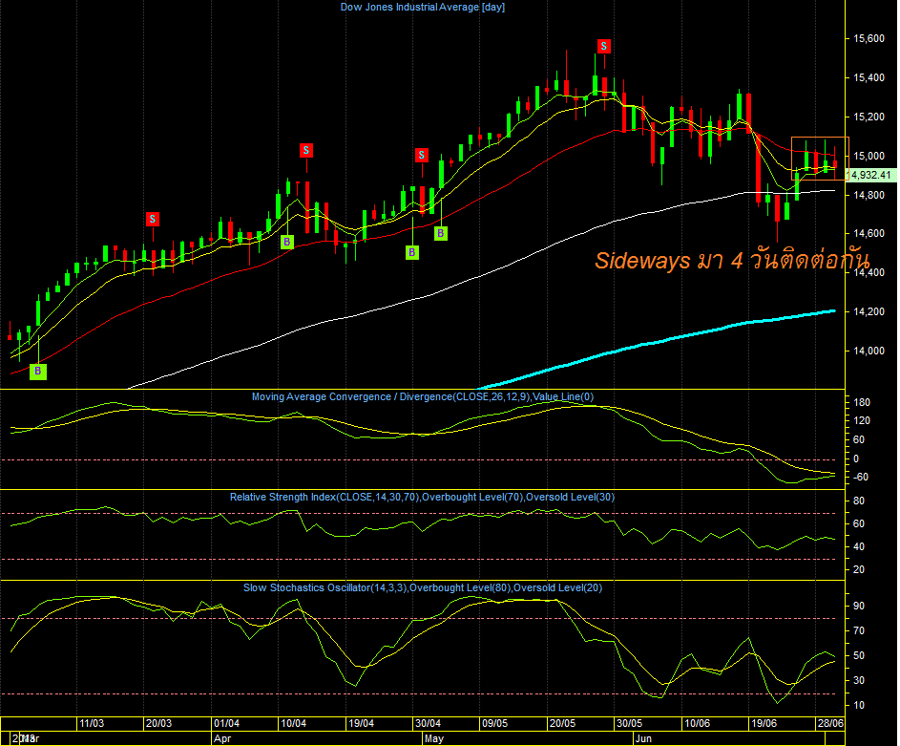Select the 15,000 price axis label
Image resolution: width=900 pixels, height=746 pixels.
[x=869, y=156]
